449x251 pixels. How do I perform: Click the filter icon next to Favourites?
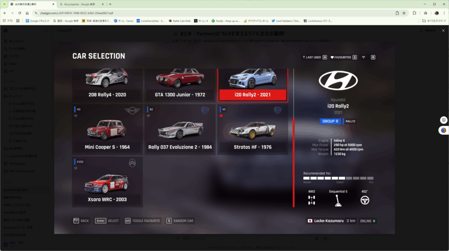click(363, 57)
